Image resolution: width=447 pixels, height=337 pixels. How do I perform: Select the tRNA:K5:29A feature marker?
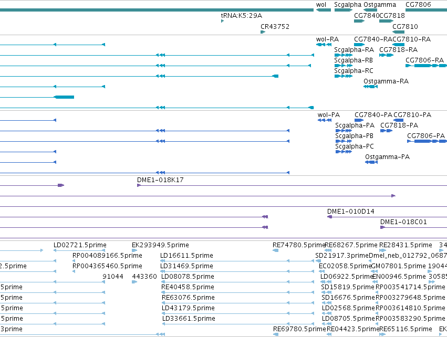tap(222, 21)
